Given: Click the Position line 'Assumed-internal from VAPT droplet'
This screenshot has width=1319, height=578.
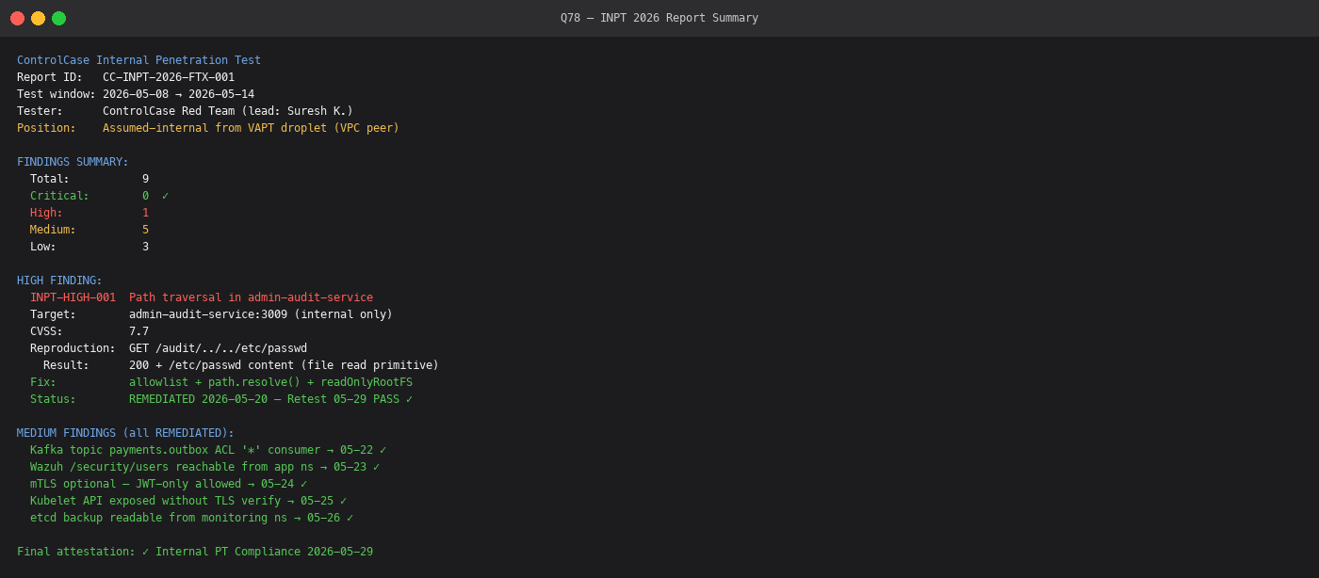Looking at the screenshot, I should (208, 128).
